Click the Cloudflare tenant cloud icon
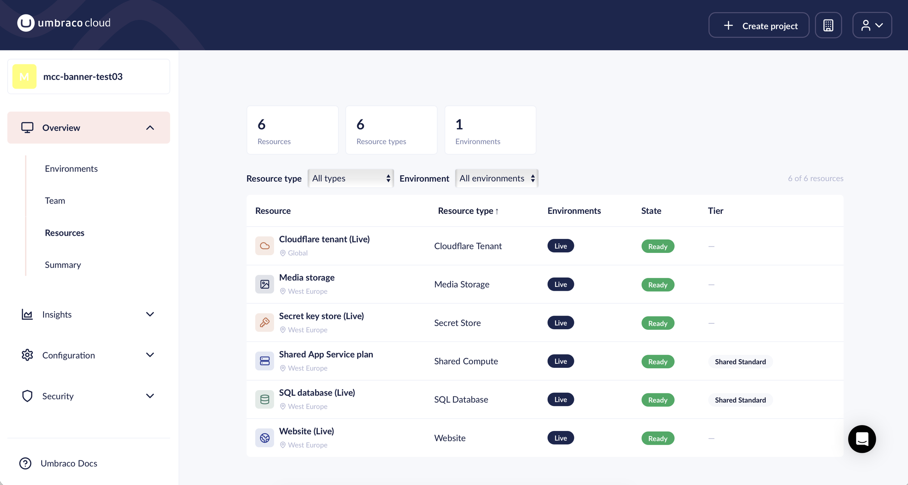The width and height of the screenshot is (908, 485). coord(265,246)
